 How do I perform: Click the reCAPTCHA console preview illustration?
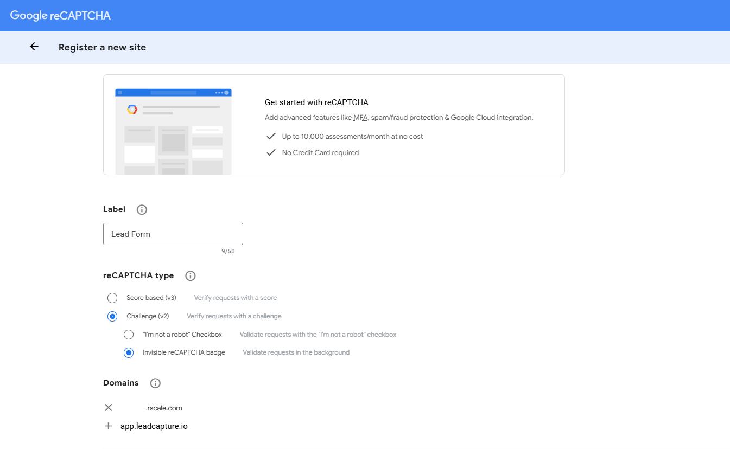173,132
